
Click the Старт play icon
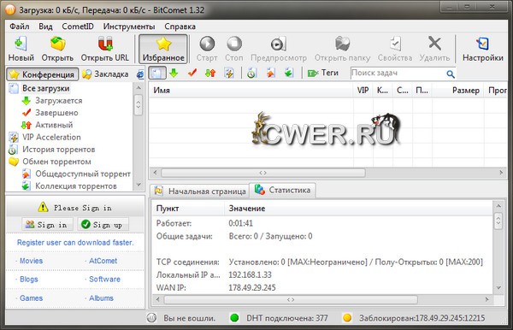pyautogui.click(x=207, y=44)
